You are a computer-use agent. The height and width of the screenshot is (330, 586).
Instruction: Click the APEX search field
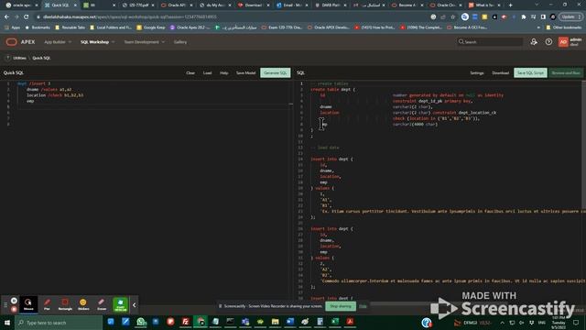click(490, 42)
